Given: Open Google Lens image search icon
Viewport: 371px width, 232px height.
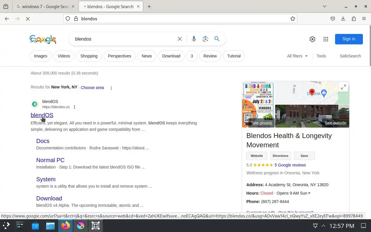Looking at the screenshot, I should 205,39.
